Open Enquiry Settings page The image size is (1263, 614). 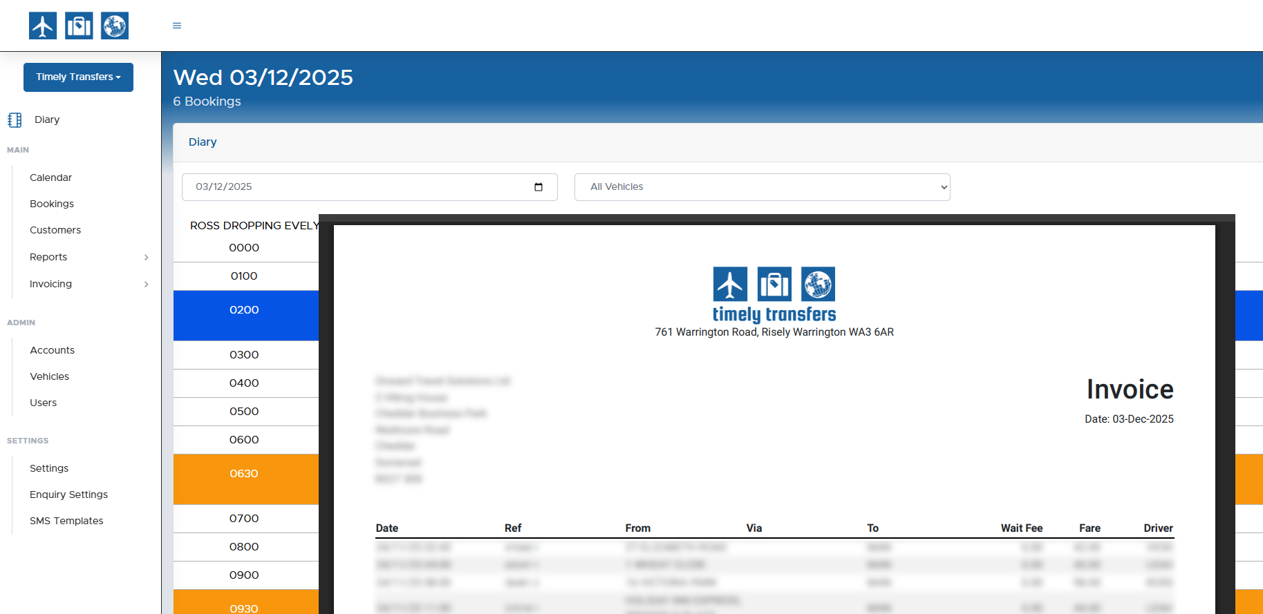point(68,495)
